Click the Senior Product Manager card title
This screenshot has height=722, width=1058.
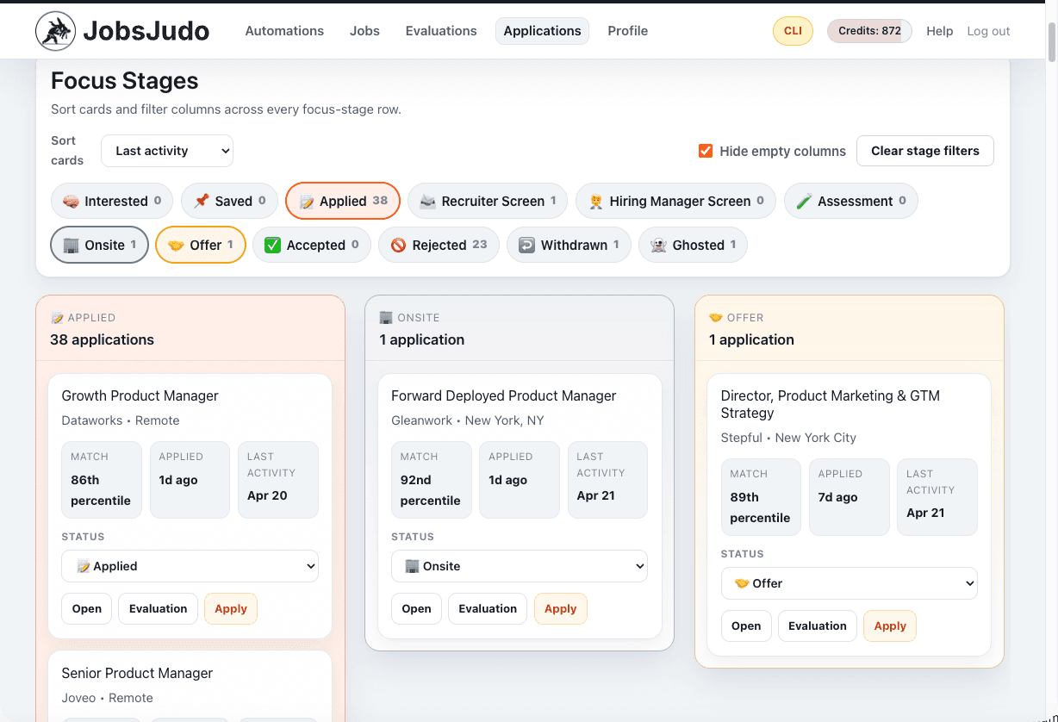click(x=137, y=673)
